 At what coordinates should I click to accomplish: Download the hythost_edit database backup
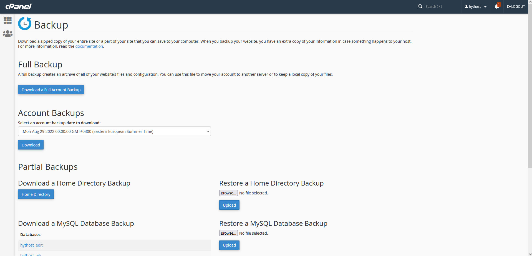click(x=31, y=245)
